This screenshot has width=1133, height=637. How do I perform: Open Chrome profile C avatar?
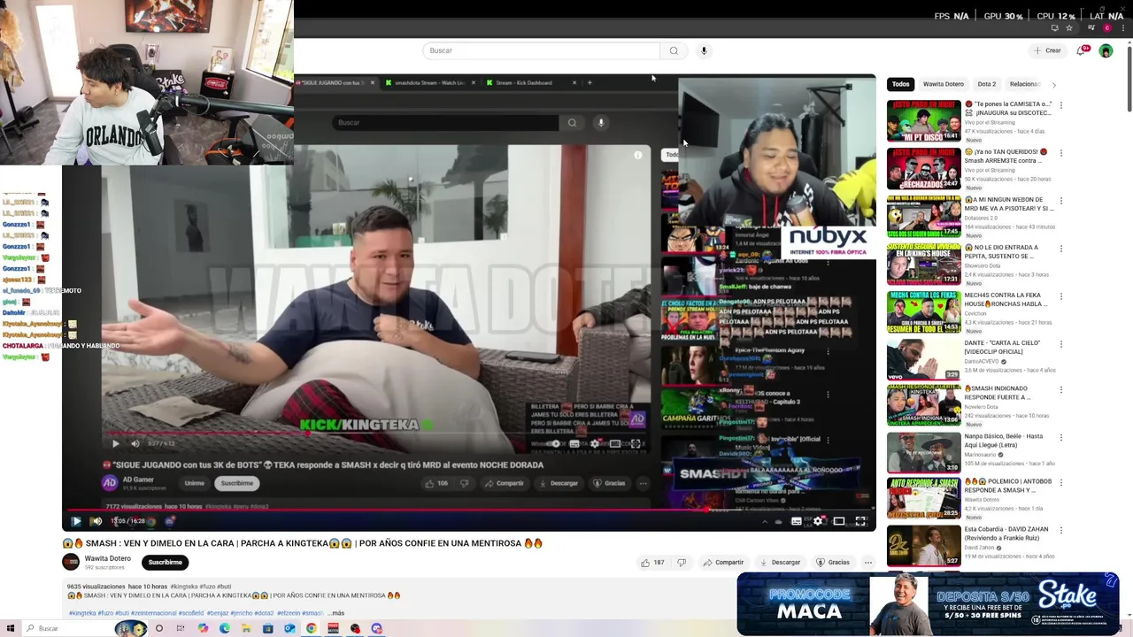pyautogui.click(x=1107, y=28)
